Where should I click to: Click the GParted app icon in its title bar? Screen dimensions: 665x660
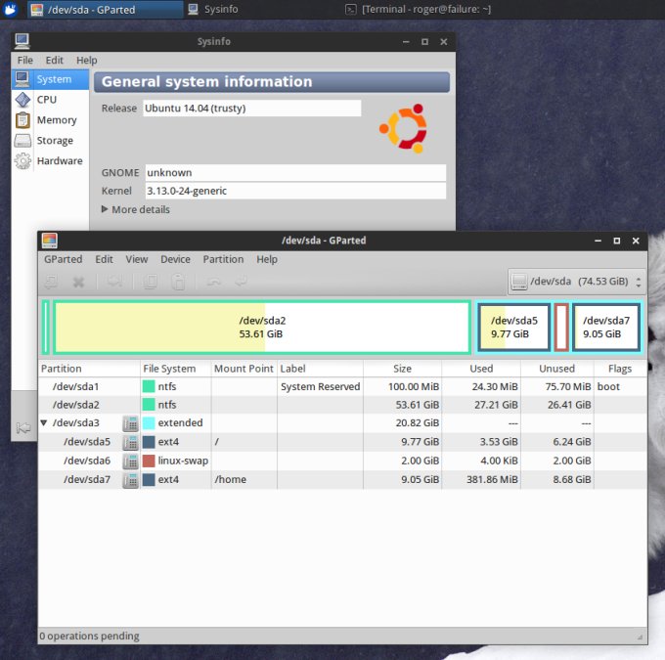pyautogui.click(x=50, y=241)
